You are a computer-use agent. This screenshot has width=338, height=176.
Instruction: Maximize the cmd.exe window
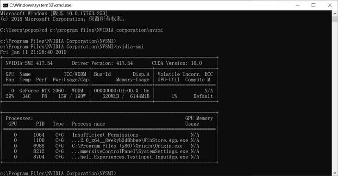313,5
